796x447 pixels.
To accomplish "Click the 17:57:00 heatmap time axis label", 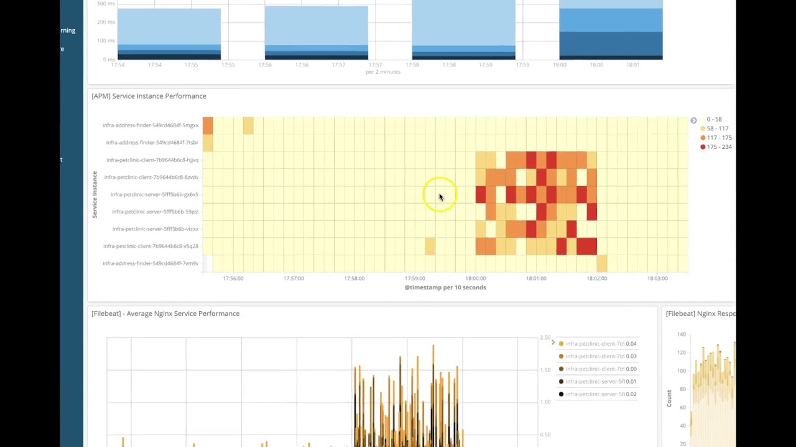I will click(294, 279).
